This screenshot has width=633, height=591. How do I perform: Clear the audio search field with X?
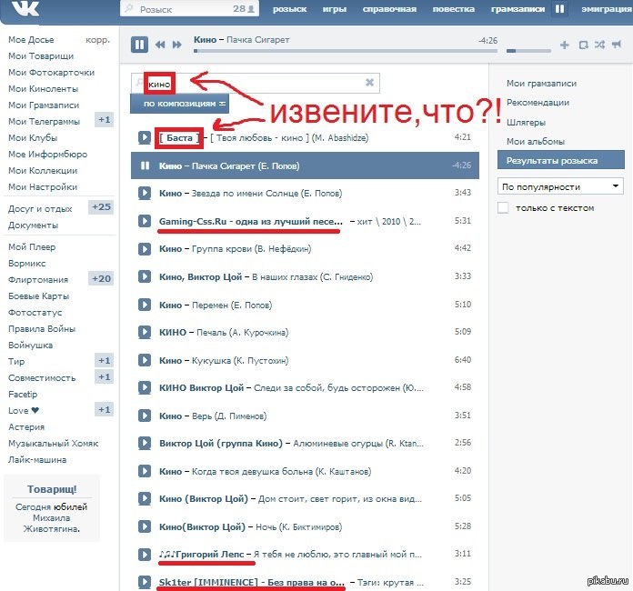(369, 83)
